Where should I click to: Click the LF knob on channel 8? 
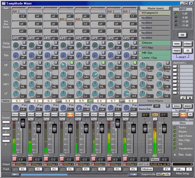(x=126, y=93)
